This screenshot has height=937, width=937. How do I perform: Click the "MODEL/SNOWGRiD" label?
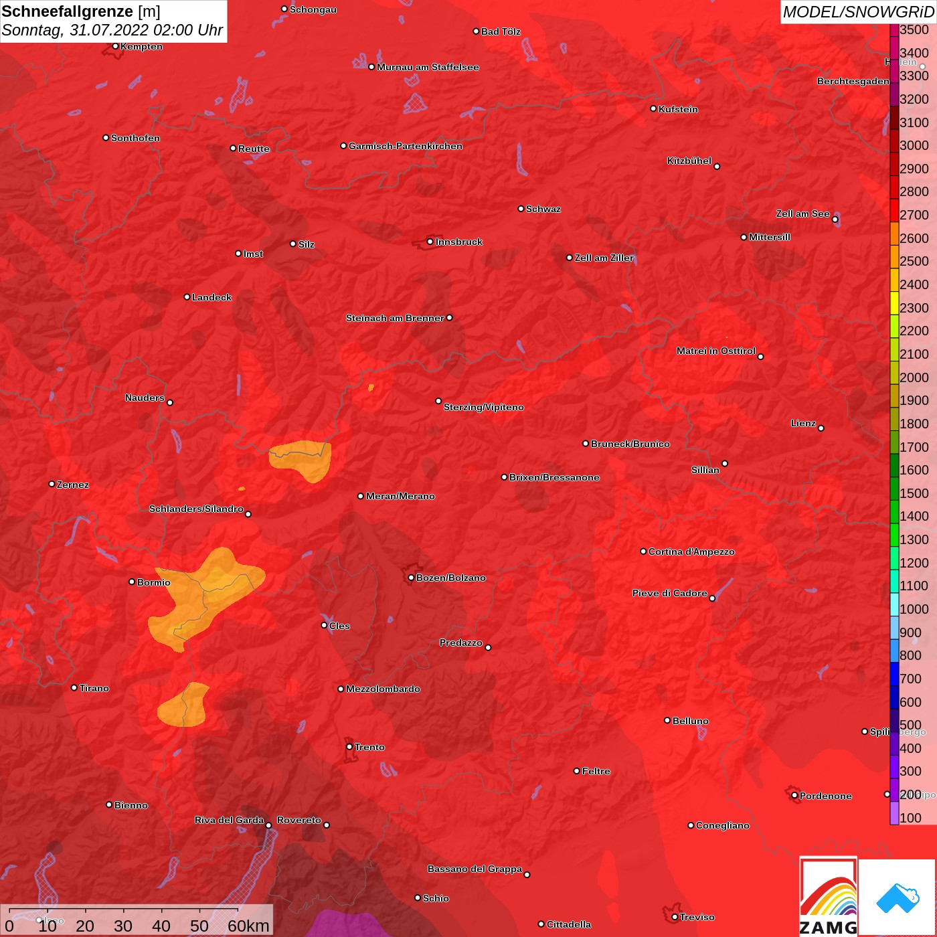tap(858, 11)
